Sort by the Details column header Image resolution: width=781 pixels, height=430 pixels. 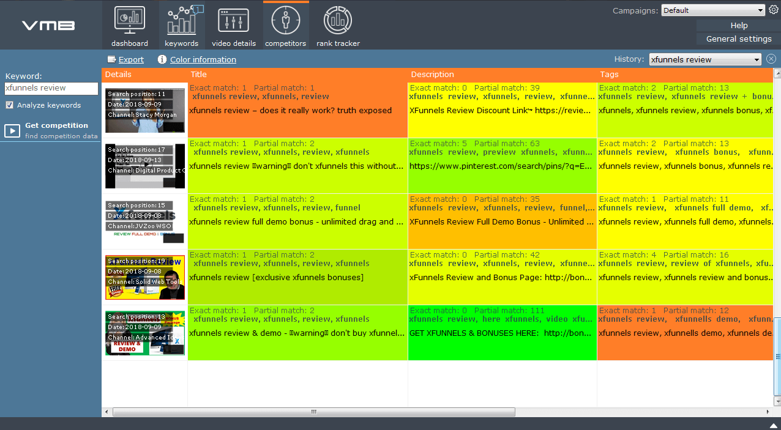pyautogui.click(x=144, y=75)
